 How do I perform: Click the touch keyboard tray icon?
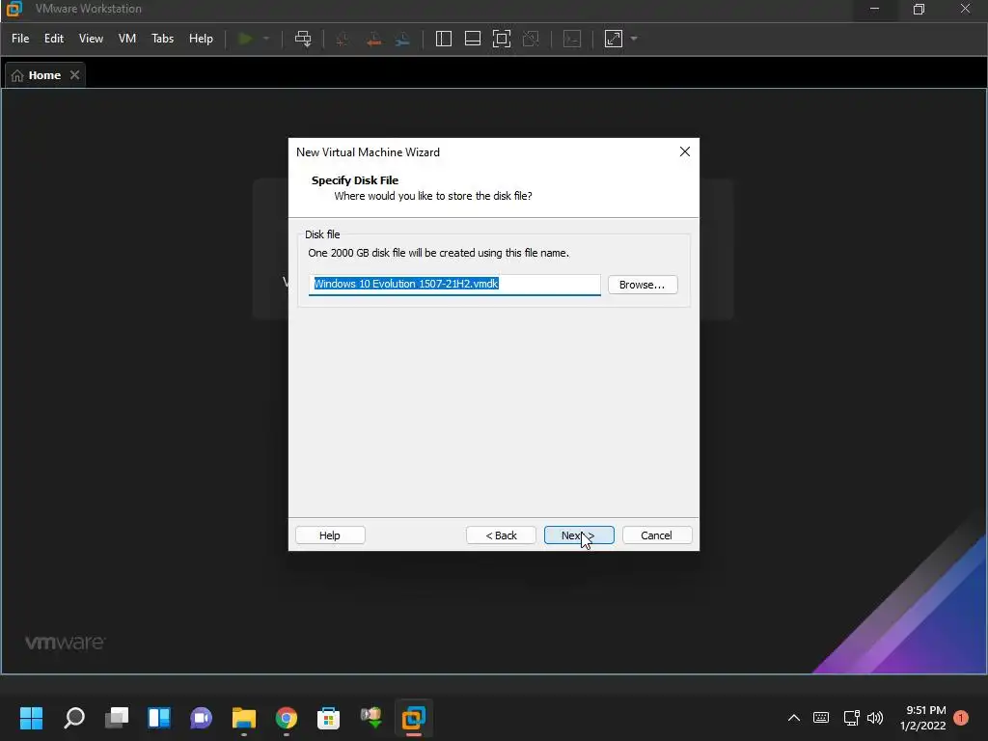[821, 718]
